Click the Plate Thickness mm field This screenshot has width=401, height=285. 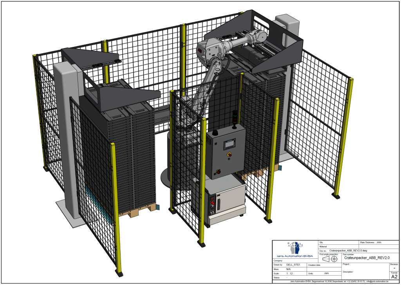coord(379,243)
